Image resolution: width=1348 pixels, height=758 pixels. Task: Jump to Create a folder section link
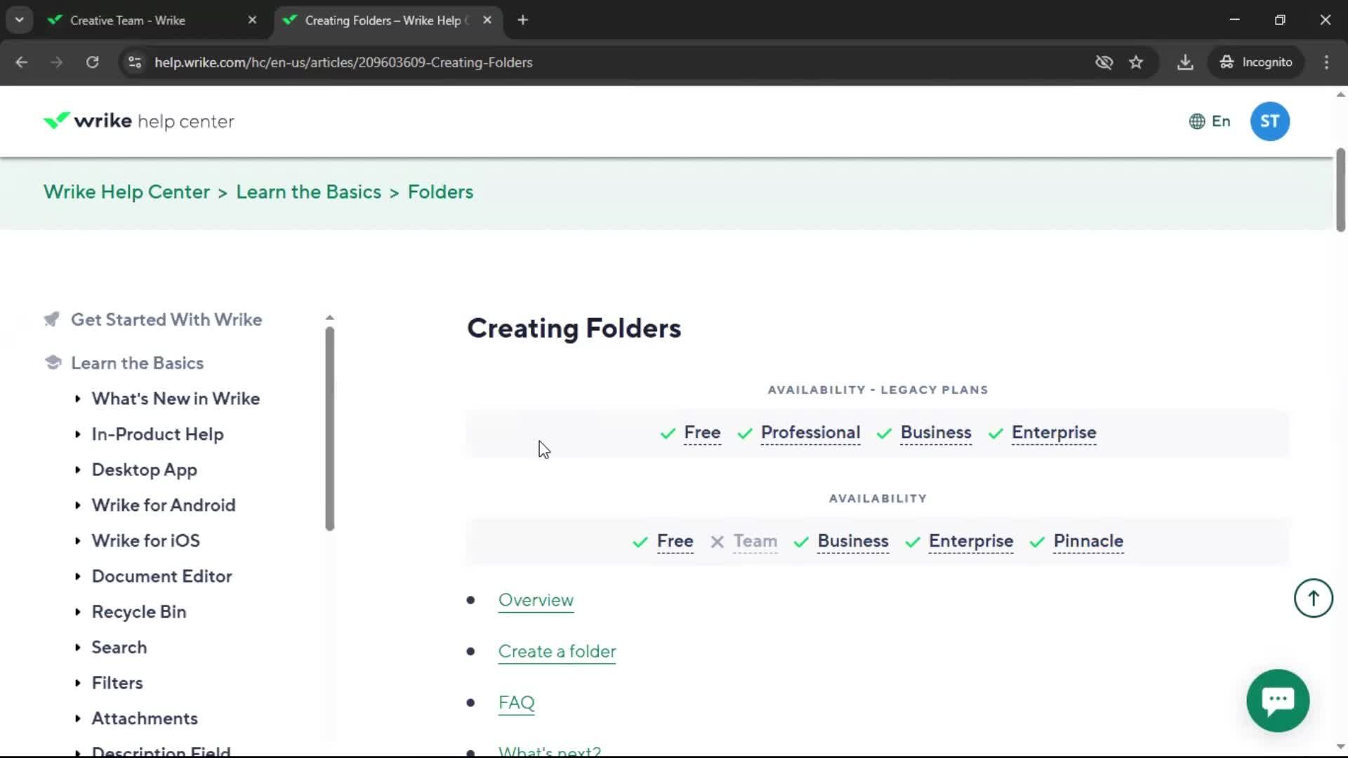point(557,651)
